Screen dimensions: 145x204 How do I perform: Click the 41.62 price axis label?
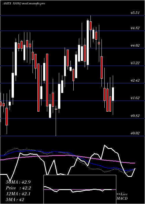[135, 98]
